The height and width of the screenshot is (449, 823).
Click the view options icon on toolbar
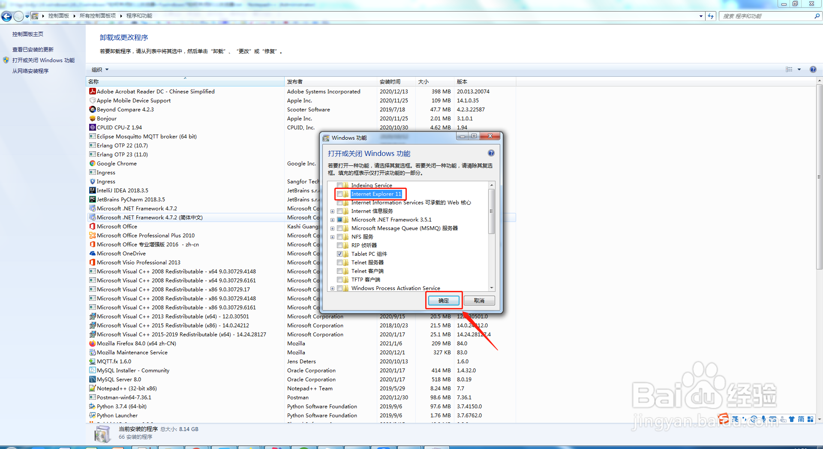789,69
